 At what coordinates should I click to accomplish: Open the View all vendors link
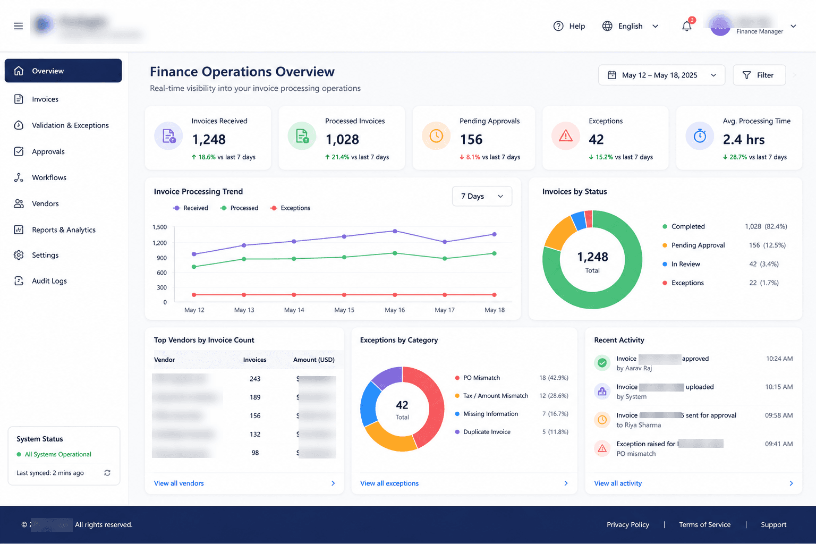click(x=179, y=483)
